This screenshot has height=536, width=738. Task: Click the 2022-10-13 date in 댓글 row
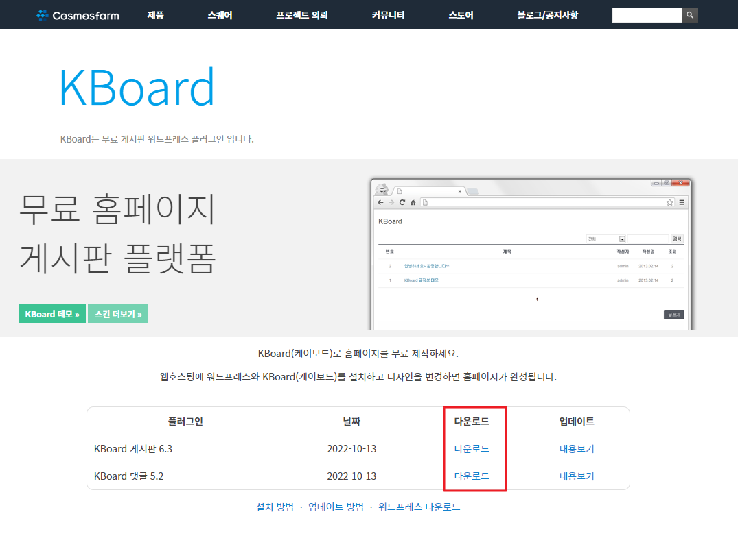[x=351, y=476]
